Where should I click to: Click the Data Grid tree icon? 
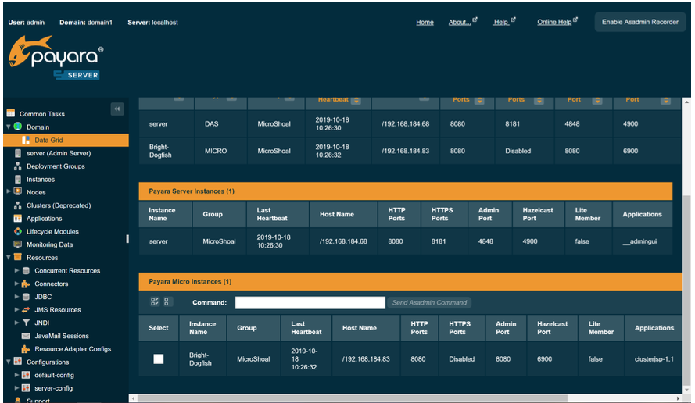pyautogui.click(x=27, y=141)
